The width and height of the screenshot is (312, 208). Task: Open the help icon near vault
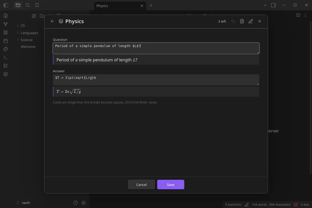(75, 203)
